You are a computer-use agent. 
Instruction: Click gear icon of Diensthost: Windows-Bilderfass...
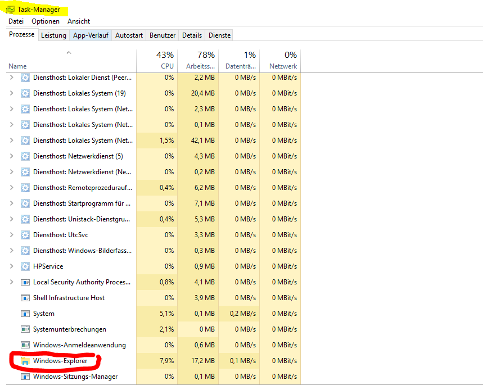25,251
